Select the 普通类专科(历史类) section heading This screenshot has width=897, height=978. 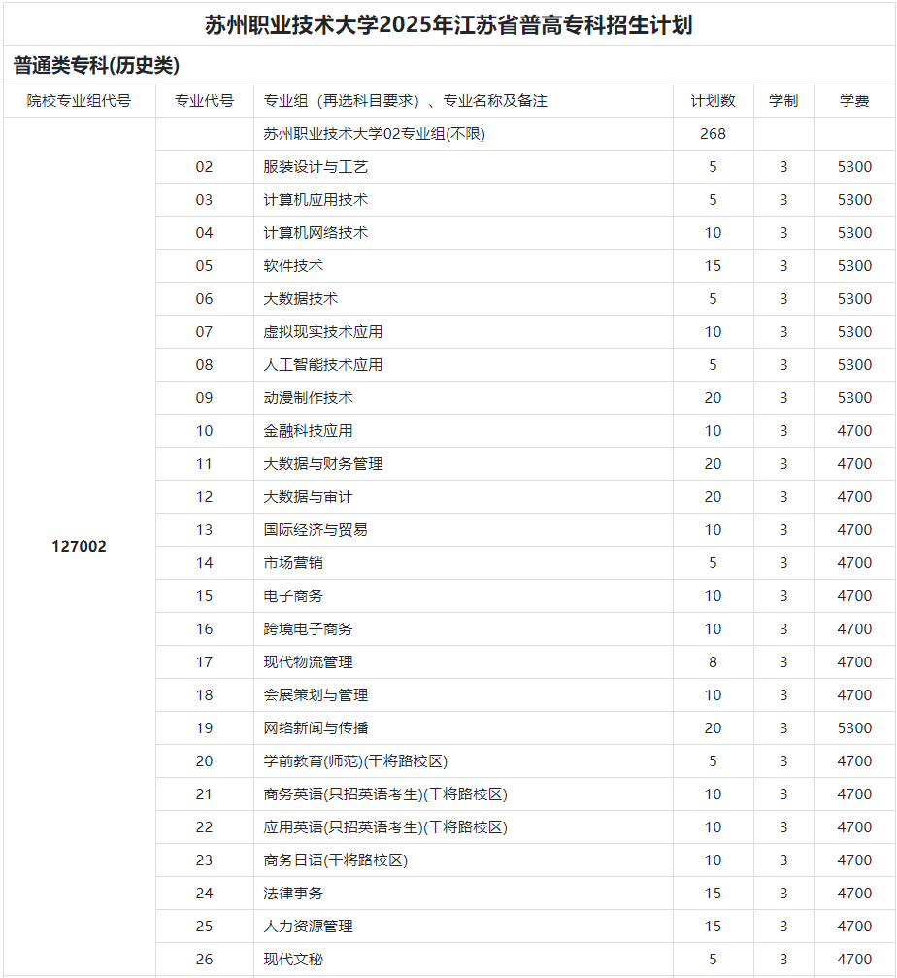click(96, 66)
